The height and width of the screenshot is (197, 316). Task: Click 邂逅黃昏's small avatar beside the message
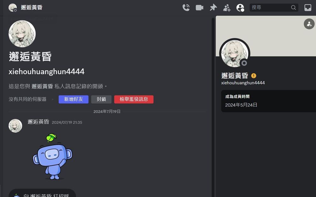click(x=15, y=125)
